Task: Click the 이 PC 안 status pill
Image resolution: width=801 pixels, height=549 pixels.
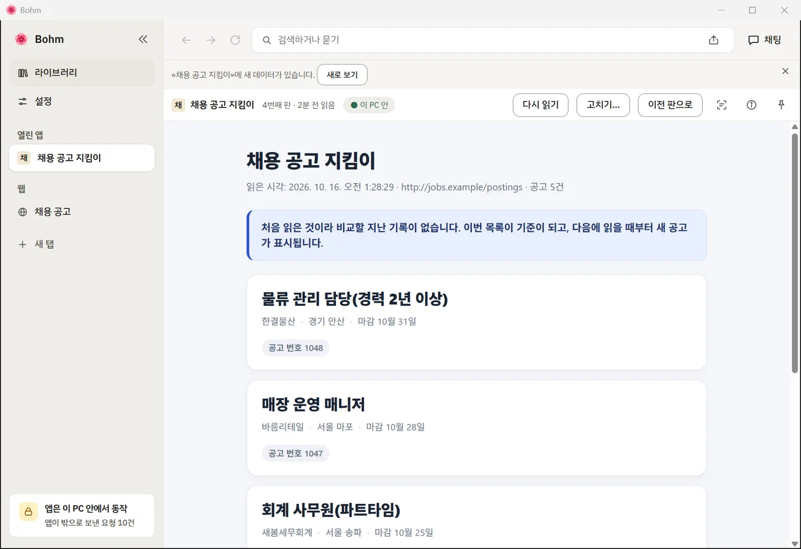Action: [x=369, y=105]
